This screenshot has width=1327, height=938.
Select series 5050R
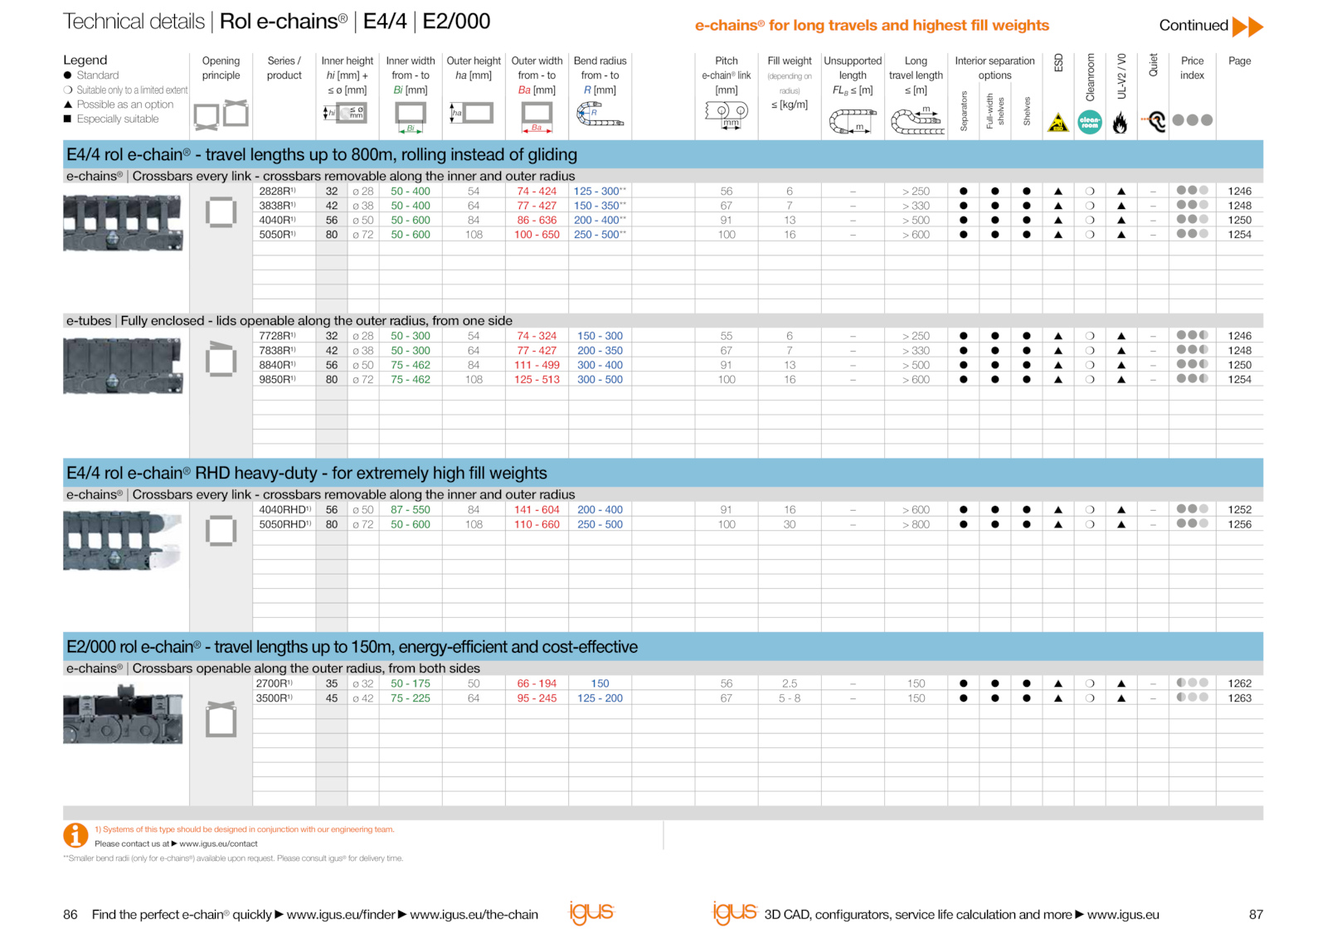point(277,235)
